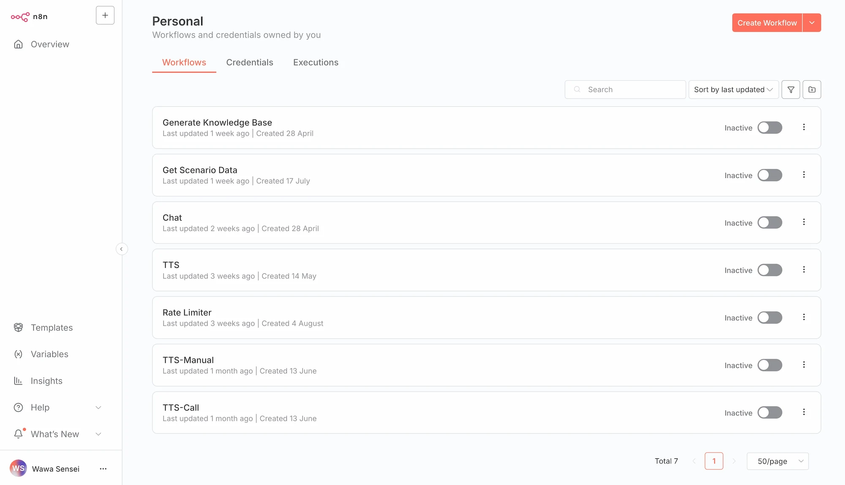Open the workflow filters funnel icon
This screenshot has width=845, height=485.
click(x=790, y=90)
